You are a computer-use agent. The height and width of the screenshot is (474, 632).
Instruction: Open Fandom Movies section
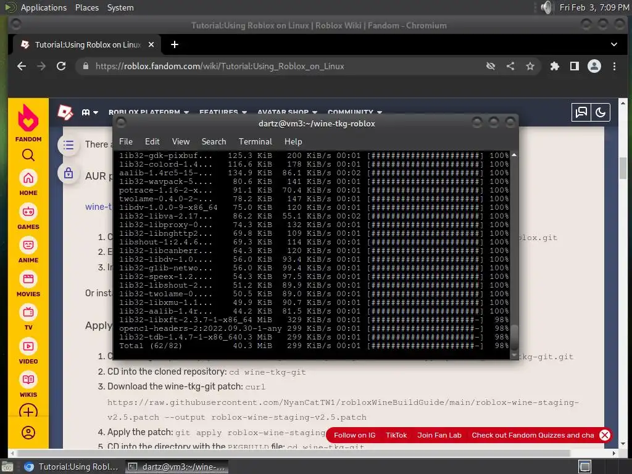click(x=28, y=283)
